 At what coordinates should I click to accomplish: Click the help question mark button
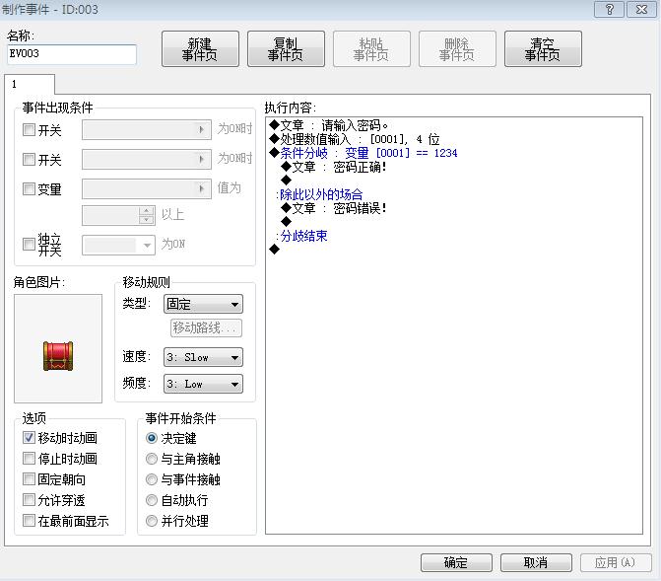coord(609,9)
